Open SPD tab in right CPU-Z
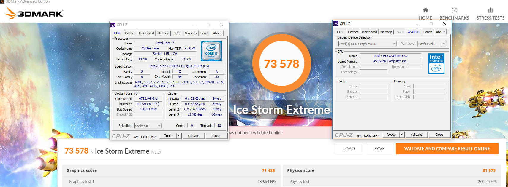 [x=400, y=32]
